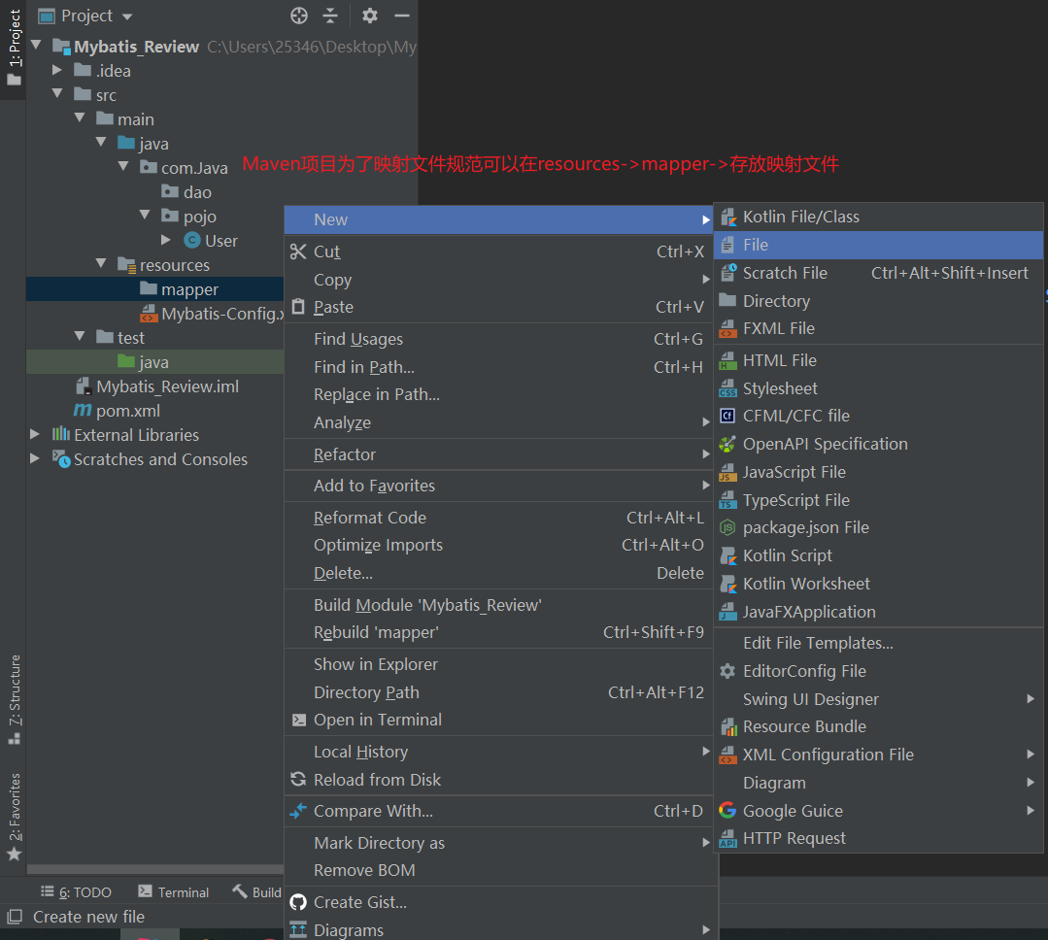Choose Directory in New submenu

click(x=878, y=301)
